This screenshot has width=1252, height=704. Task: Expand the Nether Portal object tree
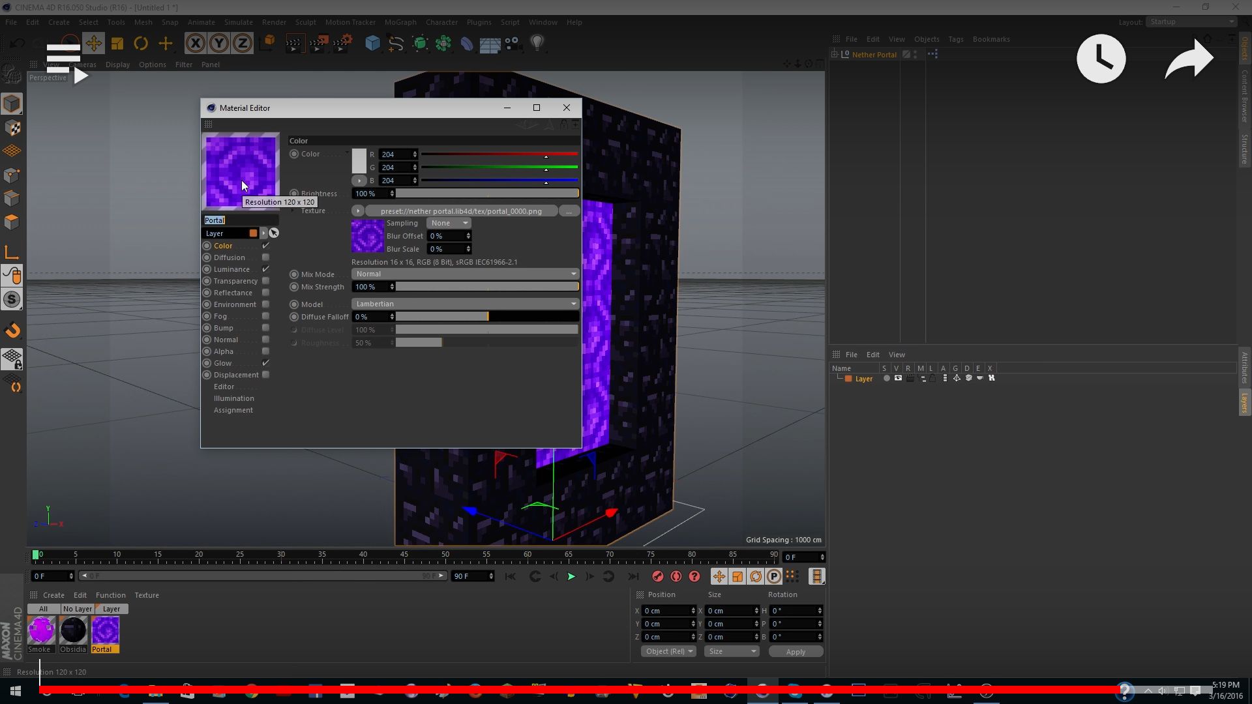[x=834, y=55]
